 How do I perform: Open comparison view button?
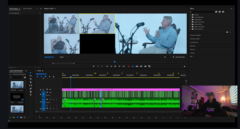(x=149, y=66)
